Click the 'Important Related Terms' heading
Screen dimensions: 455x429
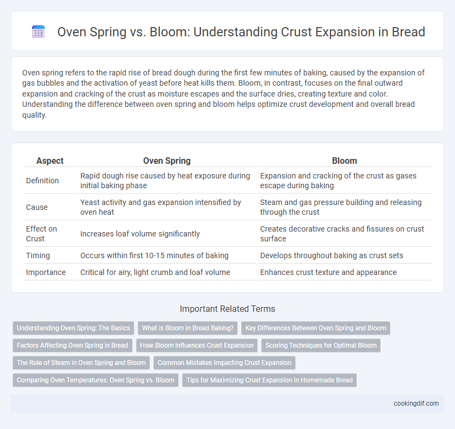(227, 309)
